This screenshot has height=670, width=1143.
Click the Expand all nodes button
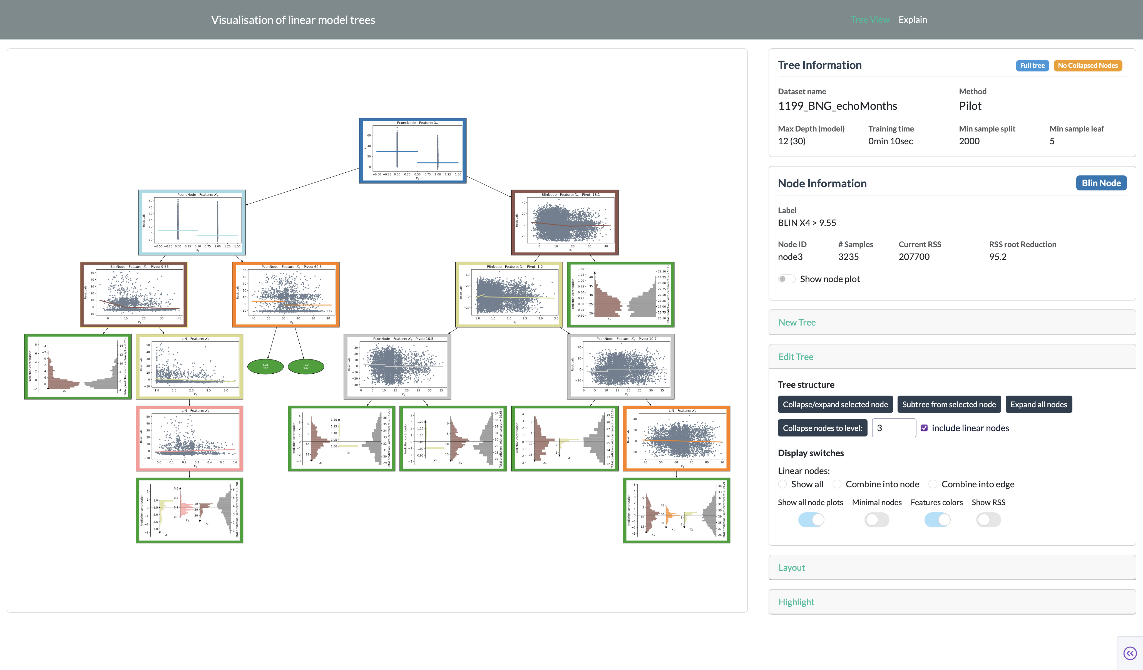click(1039, 404)
